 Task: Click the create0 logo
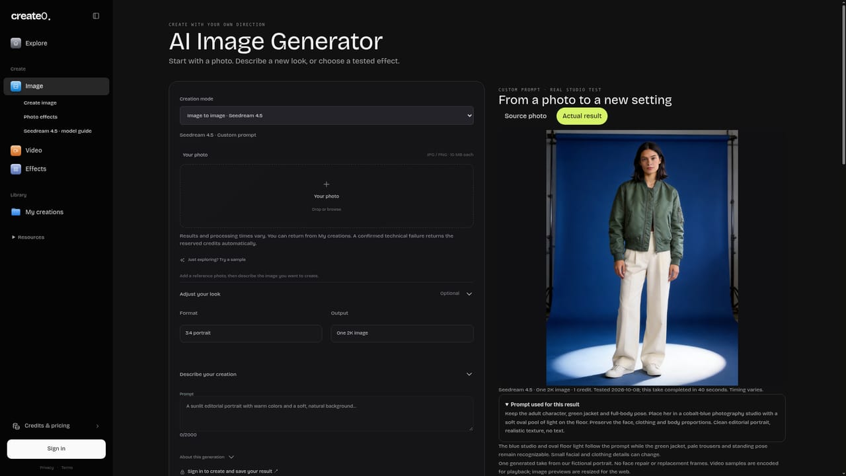[30, 16]
